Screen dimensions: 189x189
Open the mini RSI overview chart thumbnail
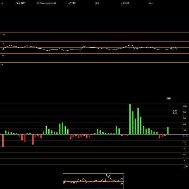(93, 181)
